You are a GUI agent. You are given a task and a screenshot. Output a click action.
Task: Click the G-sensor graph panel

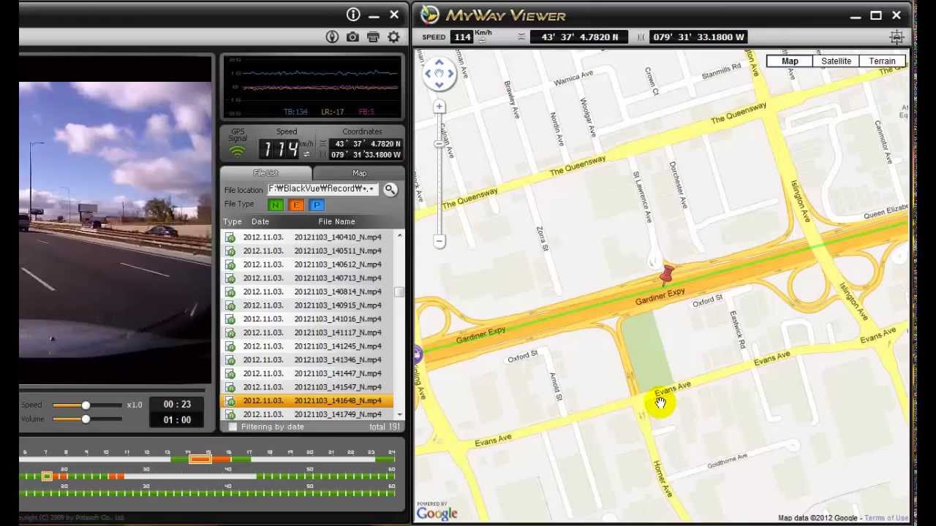click(312, 86)
